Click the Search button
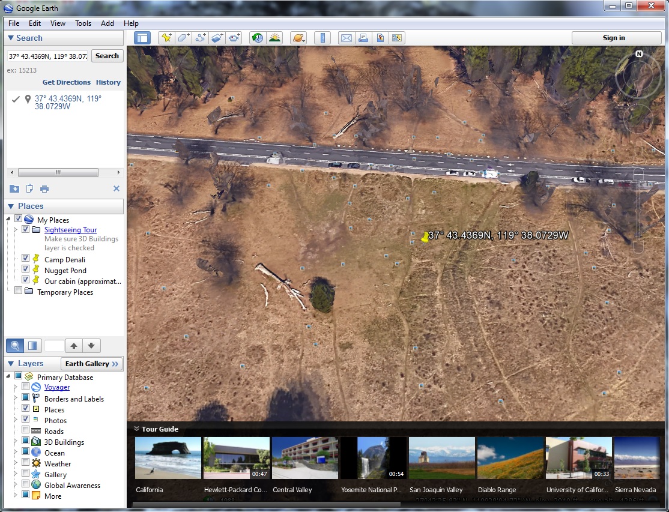Image resolution: width=669 pixels, height=512 pixels. [107, 56]
